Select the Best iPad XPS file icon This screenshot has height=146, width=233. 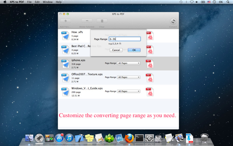65,49
